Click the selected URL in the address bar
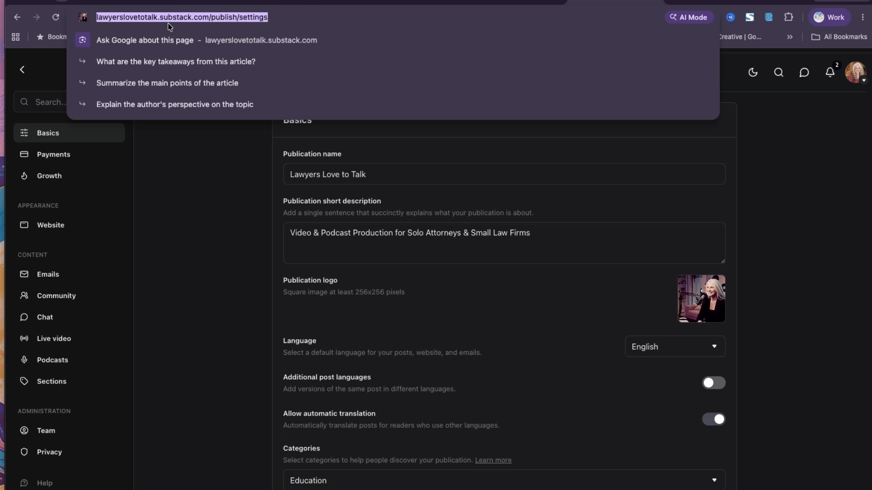This screenshot has height=490, width=872. coord(182,17)
